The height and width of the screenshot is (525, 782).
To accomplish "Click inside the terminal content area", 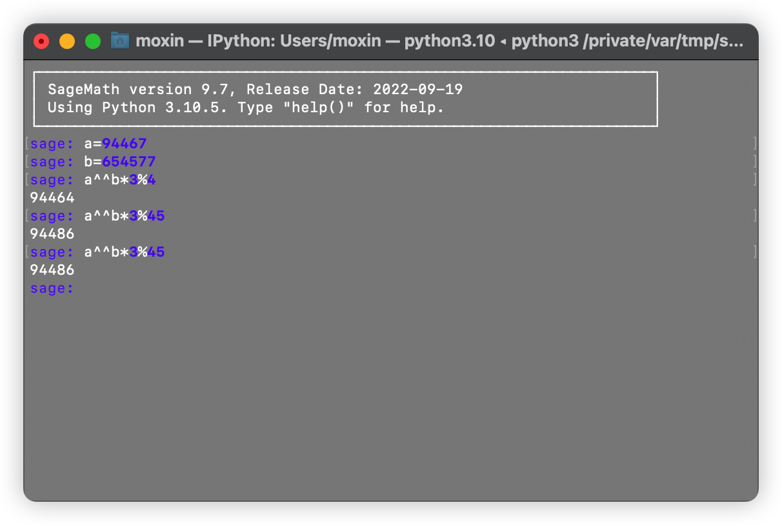I will click(x=387, y=387).
